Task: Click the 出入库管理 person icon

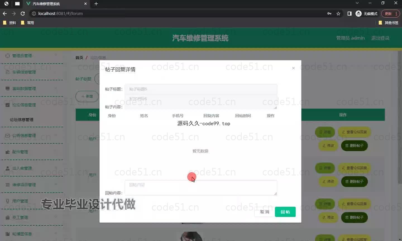Action: [x=8, y=168]
